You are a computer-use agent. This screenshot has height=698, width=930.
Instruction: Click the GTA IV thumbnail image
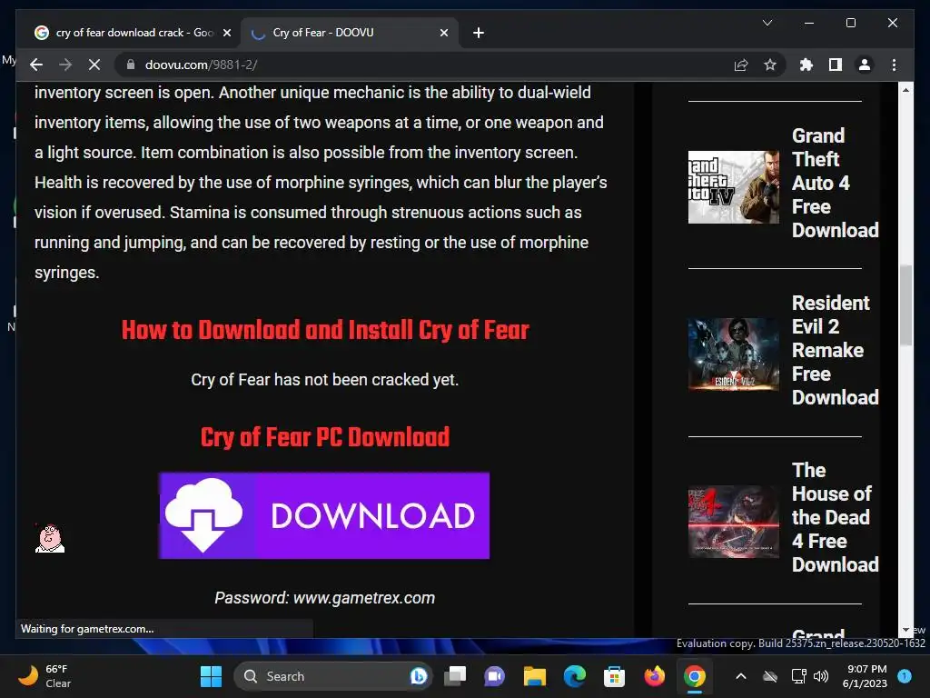734,187
